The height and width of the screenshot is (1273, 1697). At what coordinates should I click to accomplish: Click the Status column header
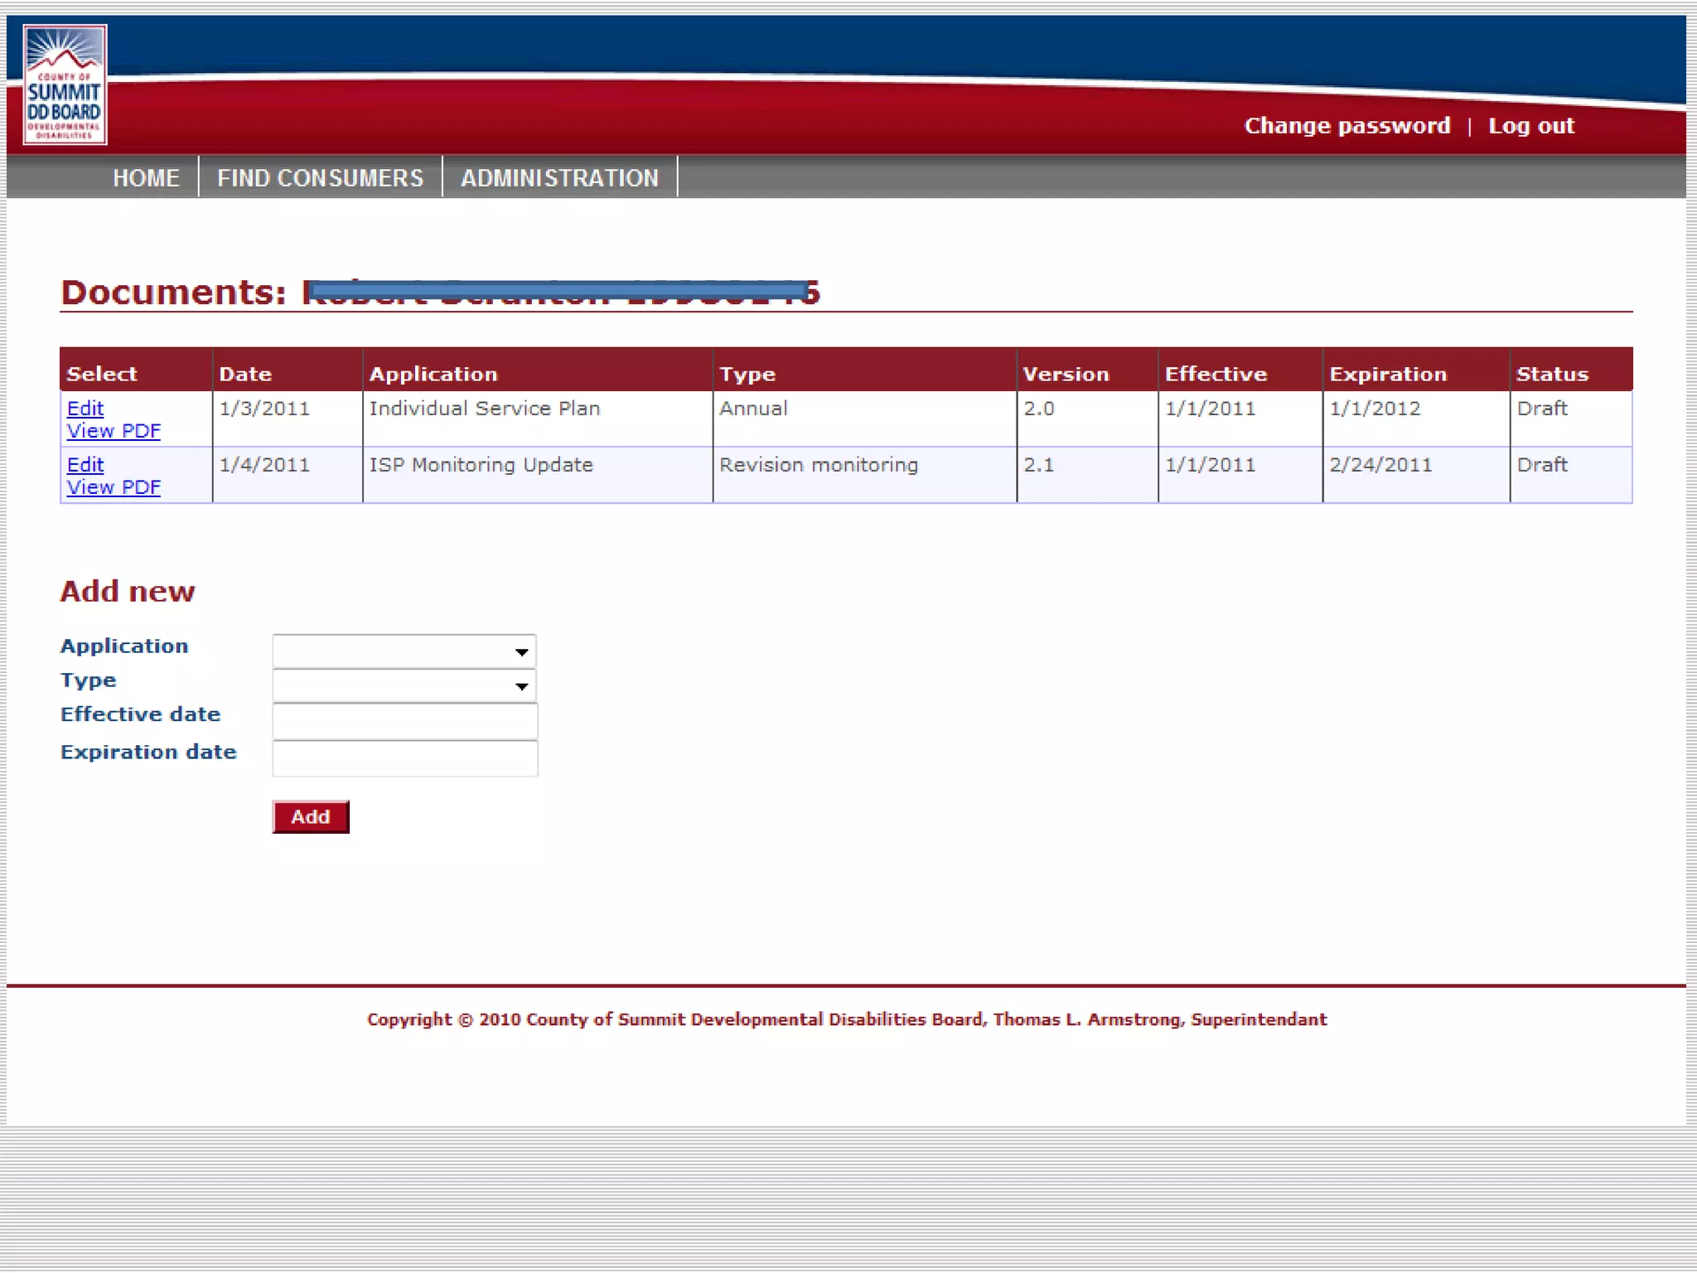(1552, 374)
